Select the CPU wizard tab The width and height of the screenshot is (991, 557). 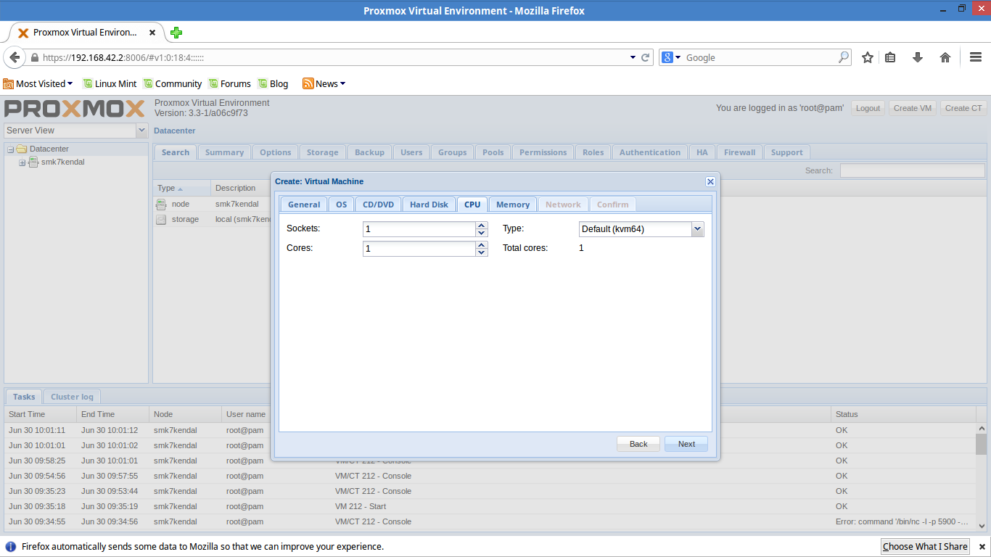click(x=472, y=205)
